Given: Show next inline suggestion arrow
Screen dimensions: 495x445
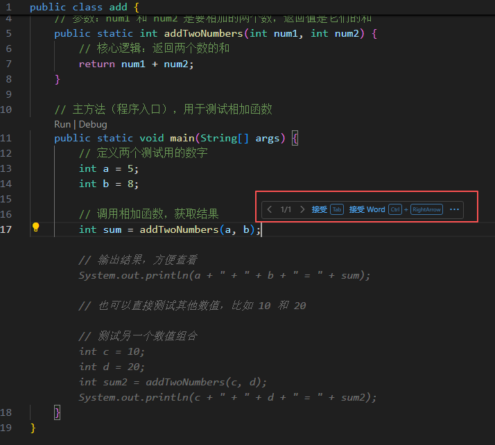Looking at the screenshot, I should pyautogui.click(x=302, y=209).
